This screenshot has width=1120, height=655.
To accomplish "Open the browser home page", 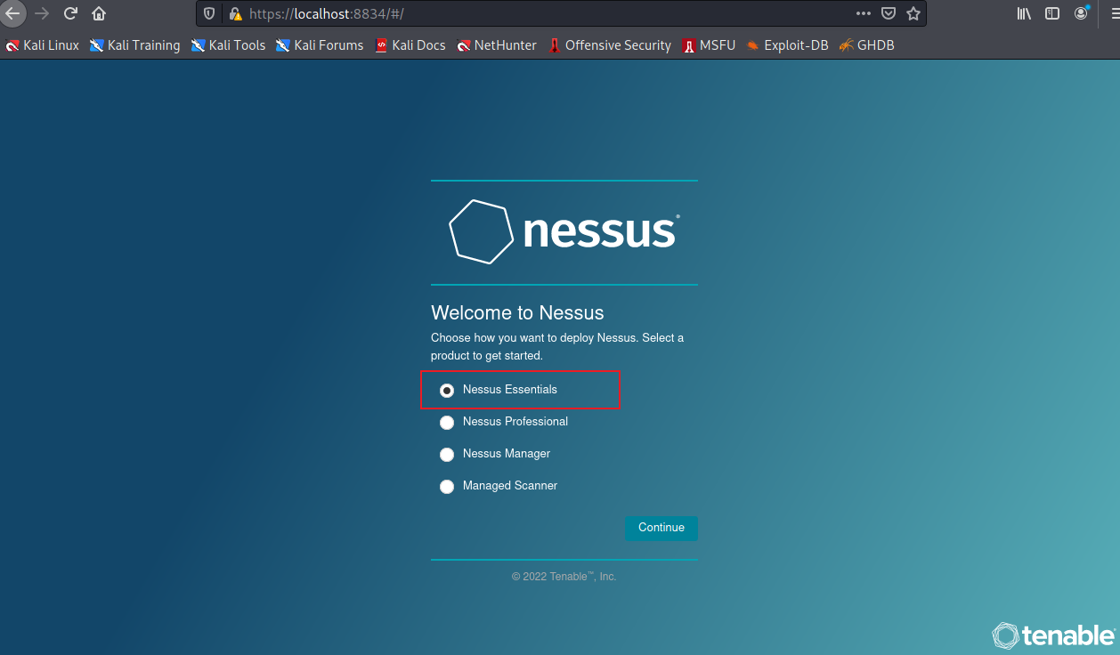I will (x=99, y=13).
